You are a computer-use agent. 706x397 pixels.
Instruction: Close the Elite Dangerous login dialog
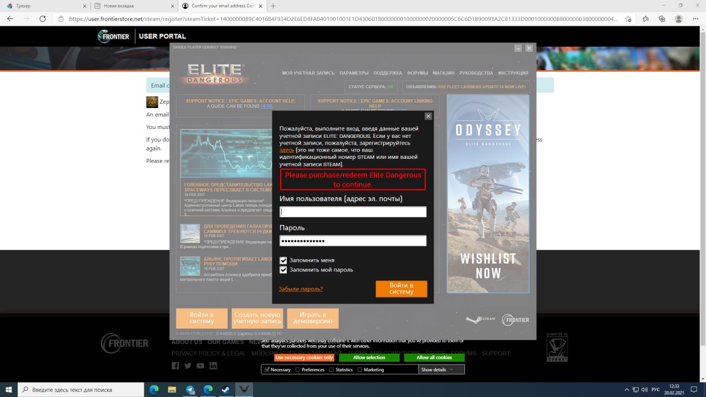pos(428,116)
